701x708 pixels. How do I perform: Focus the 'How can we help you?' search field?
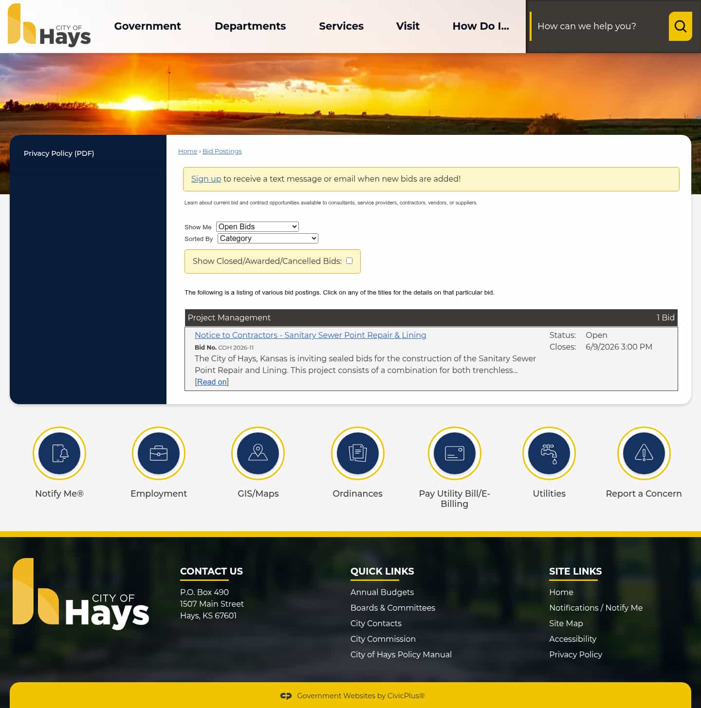click(x=600, y=26)
